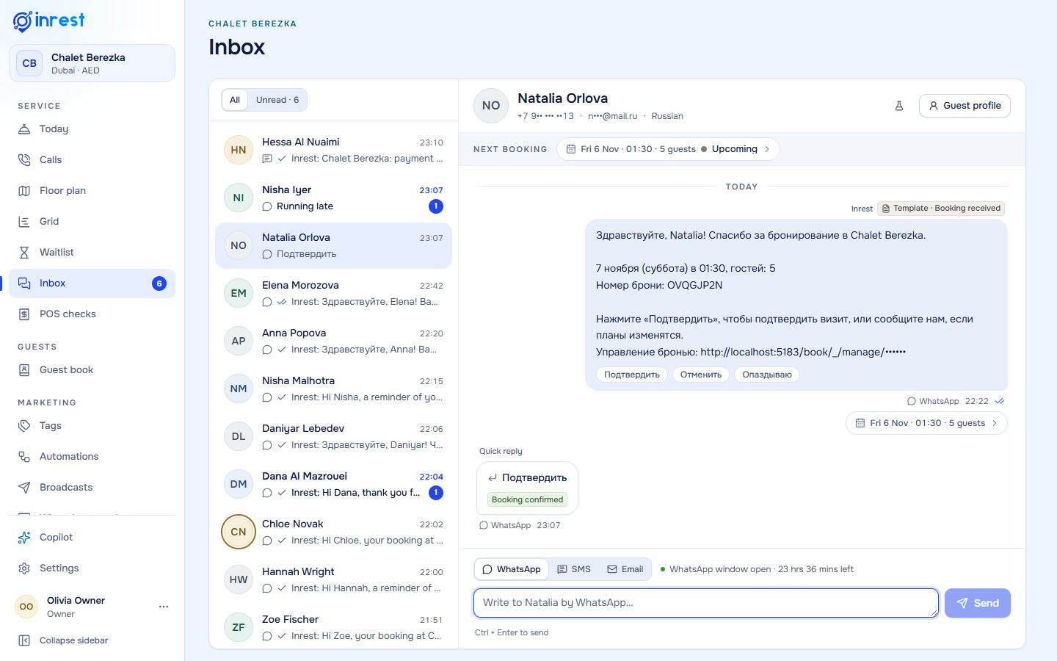Open the Grid view
This screenshot has height=661, width=1057.
click(92, 222)
